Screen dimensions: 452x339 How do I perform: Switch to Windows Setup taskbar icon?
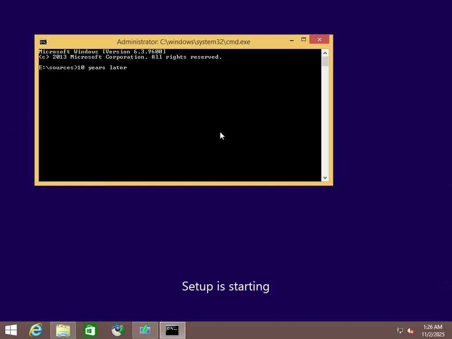coord(145,330)
